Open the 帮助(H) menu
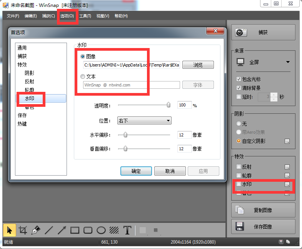Screen dimensions: 302x249 point(121,16)
